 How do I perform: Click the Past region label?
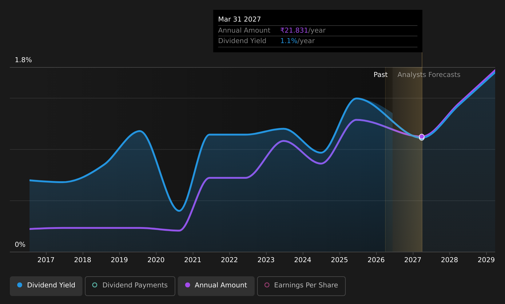[380, 75]
